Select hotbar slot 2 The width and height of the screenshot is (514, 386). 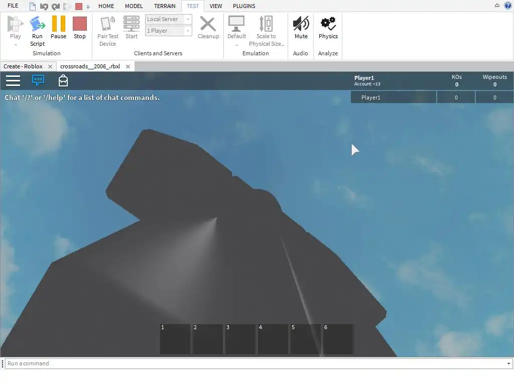(208, 339)
